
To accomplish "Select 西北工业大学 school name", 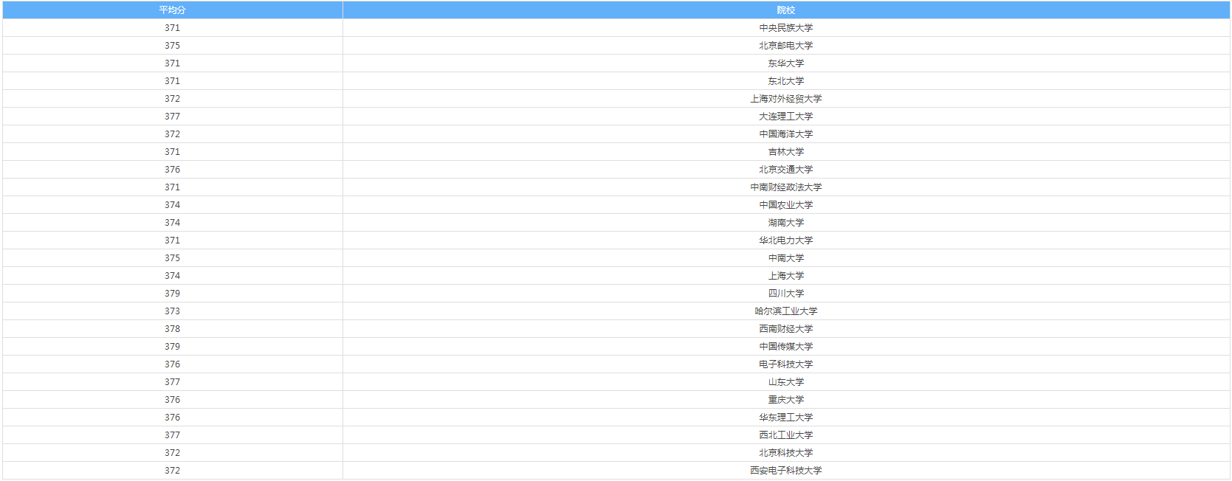I will click(x=786, y=435).
